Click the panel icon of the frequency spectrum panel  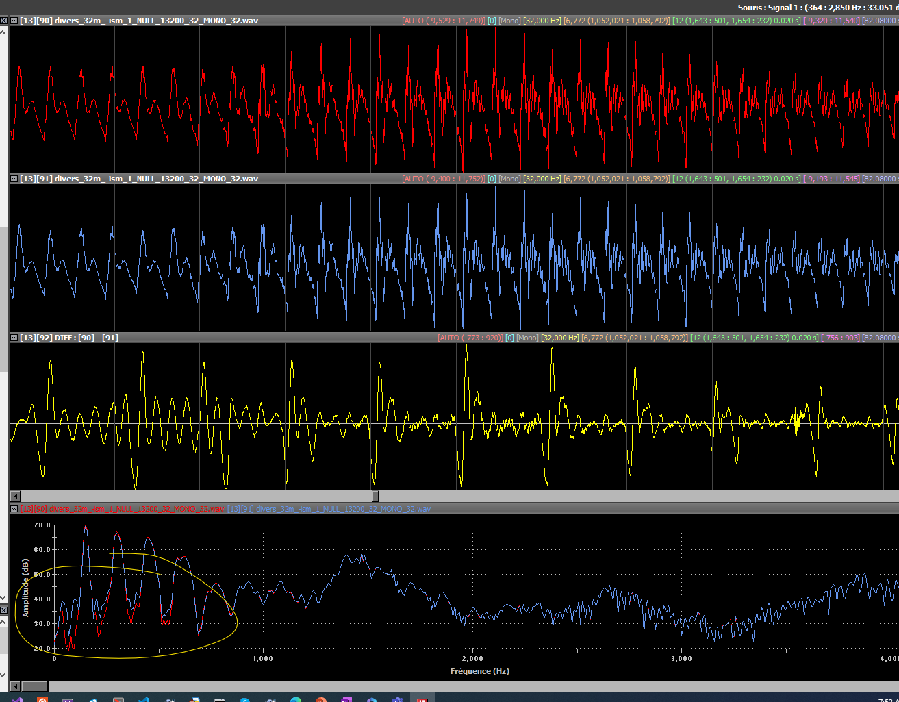tap(14, 509)
